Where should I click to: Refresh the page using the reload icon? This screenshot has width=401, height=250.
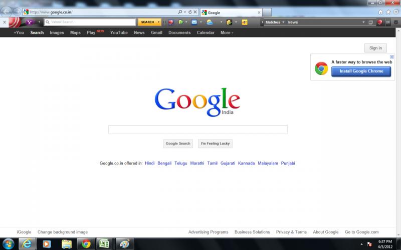(x=190, y=12)
